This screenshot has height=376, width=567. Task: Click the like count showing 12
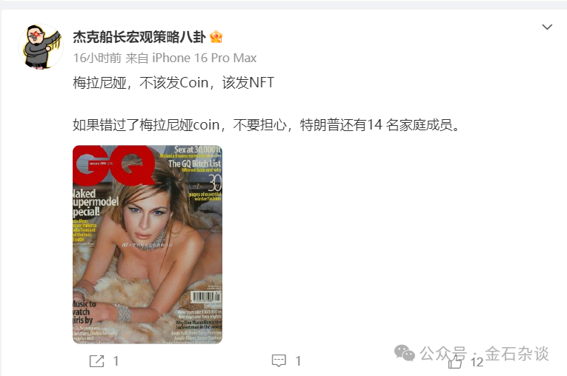[x=477, y=362]
